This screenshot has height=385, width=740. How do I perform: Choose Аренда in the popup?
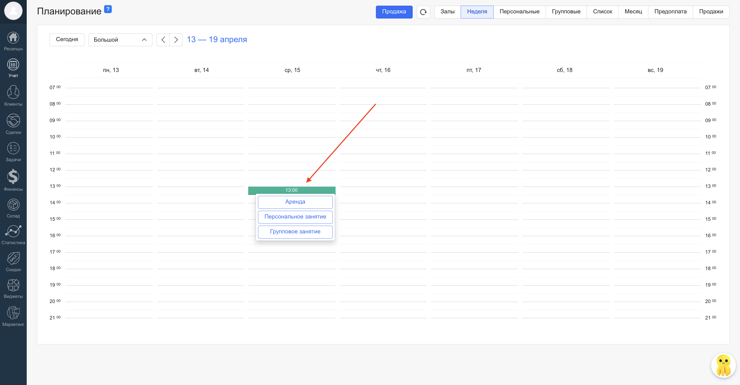click(295, 202)
